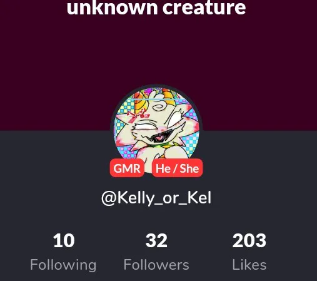Tap the red GMR badge

click(127, 168)
